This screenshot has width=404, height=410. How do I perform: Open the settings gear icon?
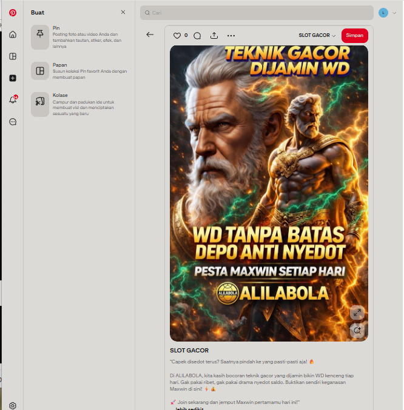point(13,406)
